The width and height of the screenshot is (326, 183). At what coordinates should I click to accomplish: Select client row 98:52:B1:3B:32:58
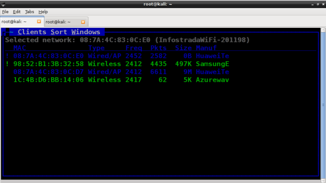click(117, 64)
